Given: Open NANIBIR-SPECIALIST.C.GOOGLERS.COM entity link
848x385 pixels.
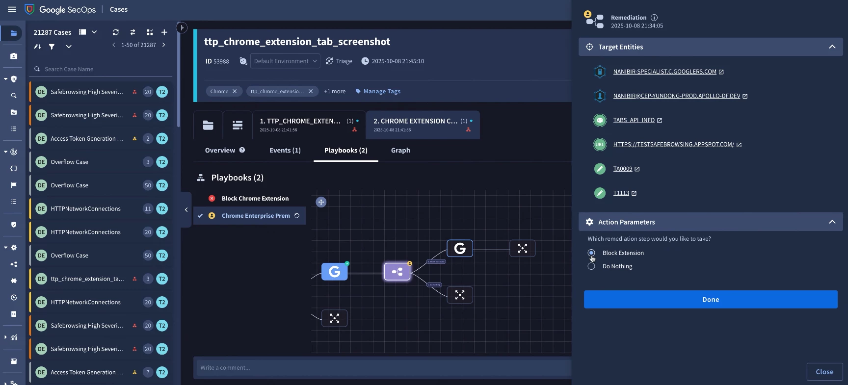Looking at the screenshot, I should 664,72.
